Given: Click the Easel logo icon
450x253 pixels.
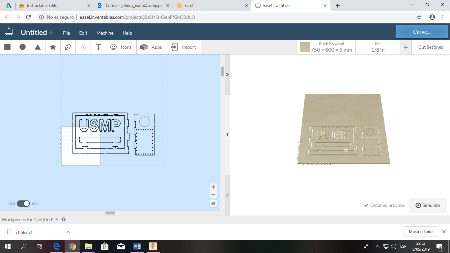Looking at the screenshot, I should pyautogui.click(x=9, y=32).
